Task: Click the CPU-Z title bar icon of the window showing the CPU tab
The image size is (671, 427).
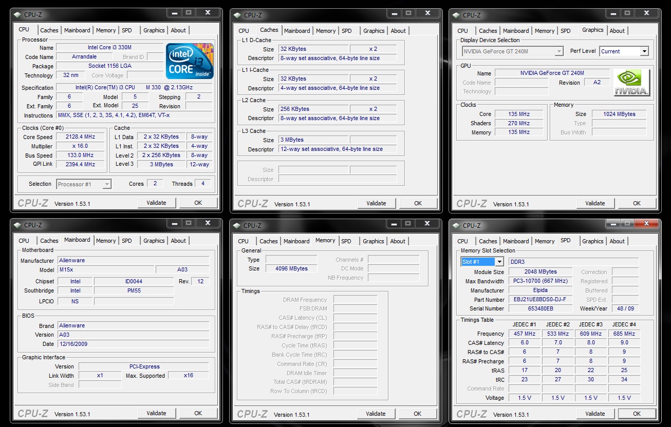Action: click(x=17, y=14)
